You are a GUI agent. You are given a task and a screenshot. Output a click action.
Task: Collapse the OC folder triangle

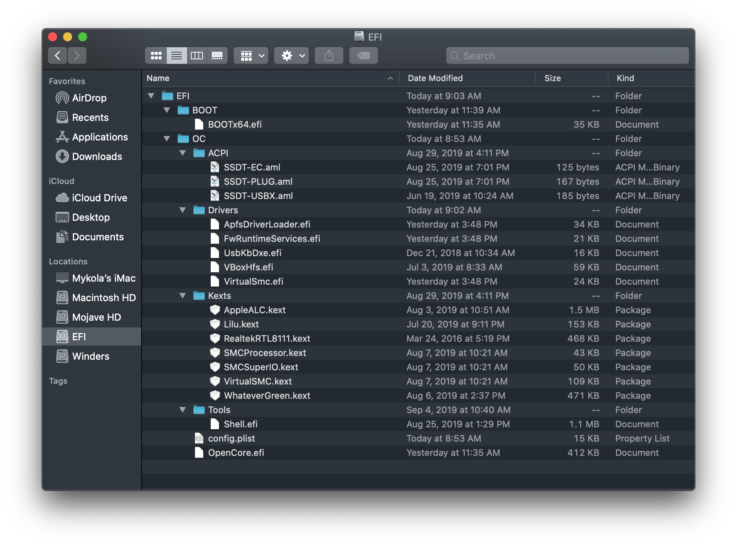[167, 139]
